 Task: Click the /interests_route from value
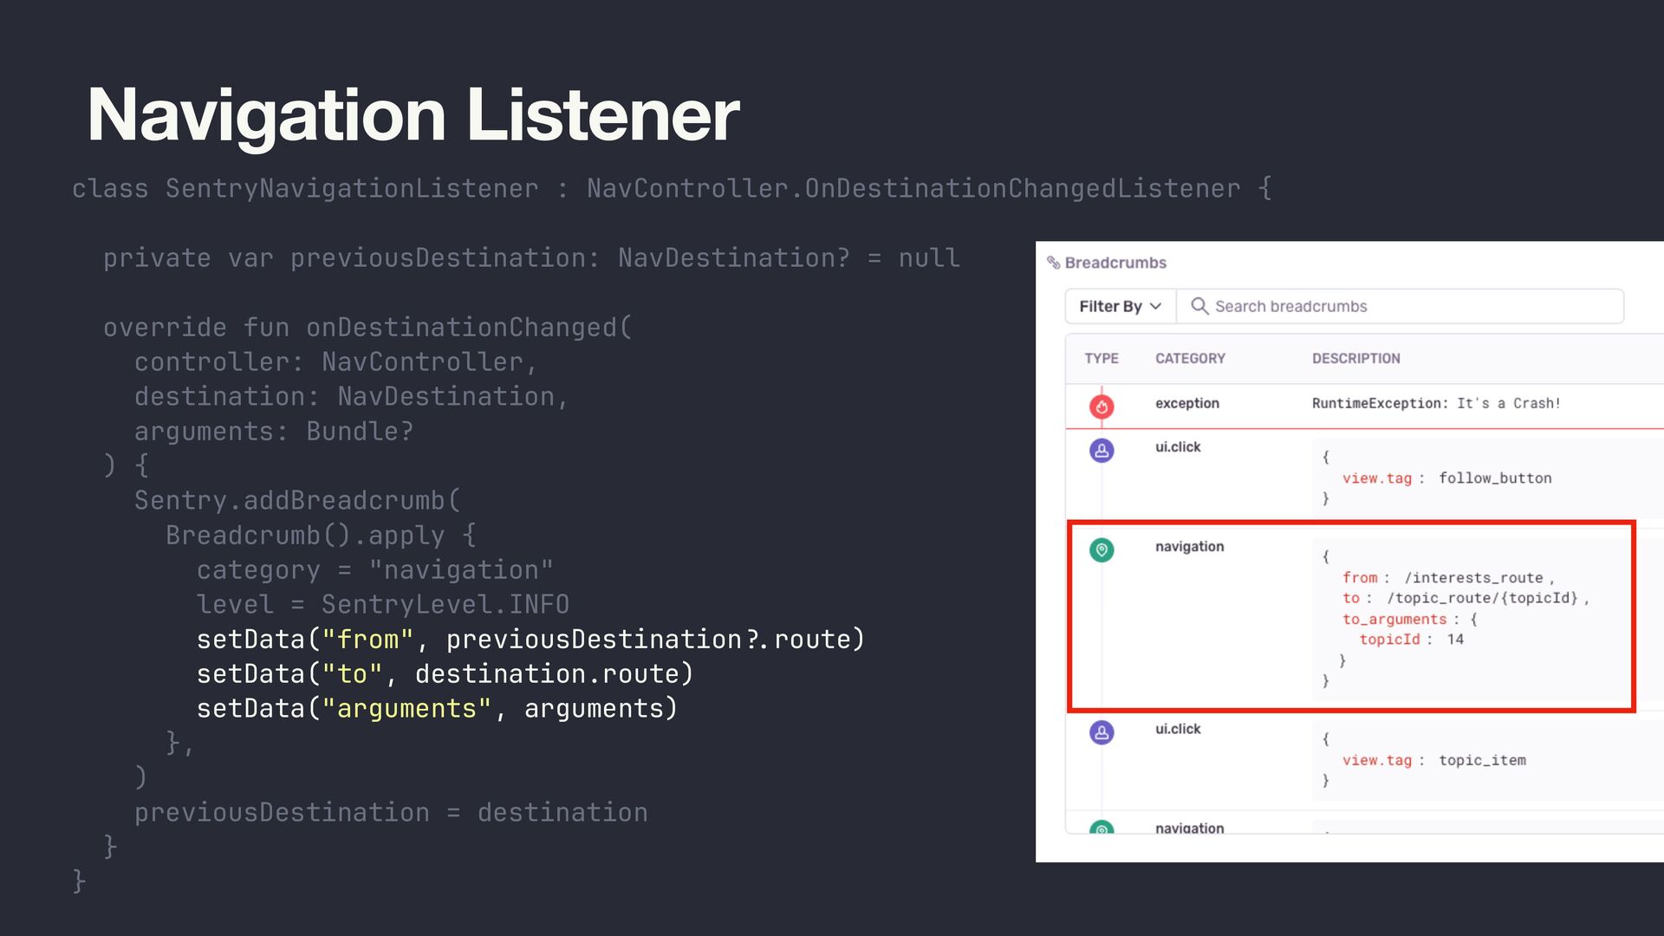tap(1473, 578)
